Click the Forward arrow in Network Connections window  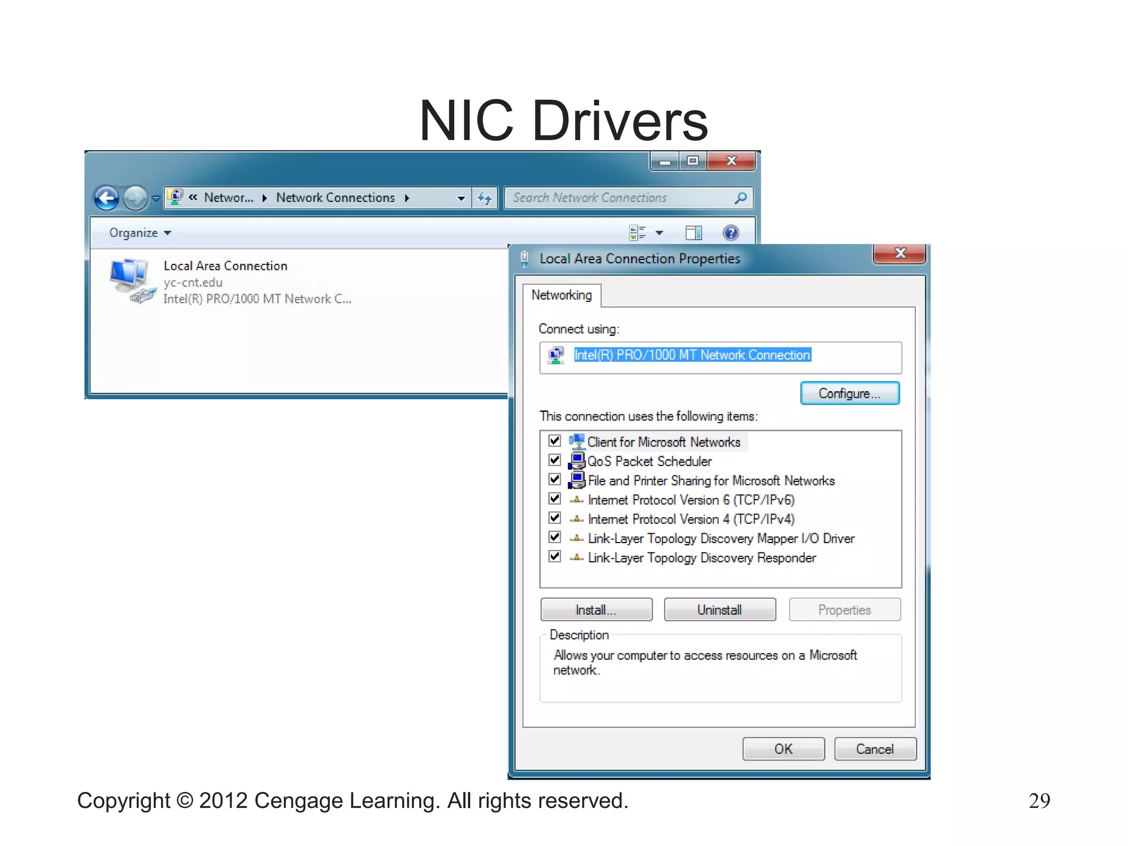pos(135,198)
